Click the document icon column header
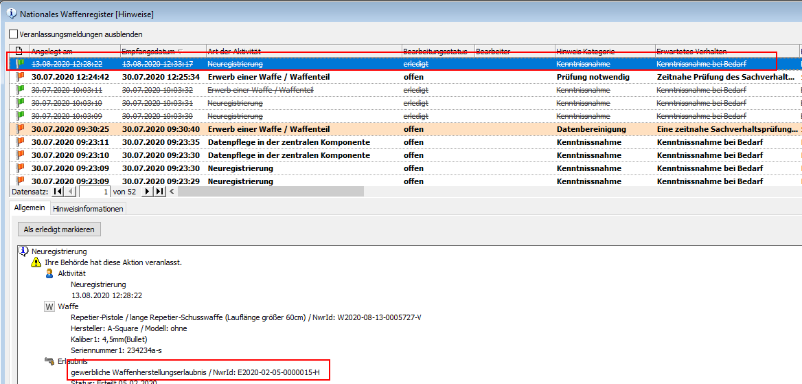 point(19,52)
